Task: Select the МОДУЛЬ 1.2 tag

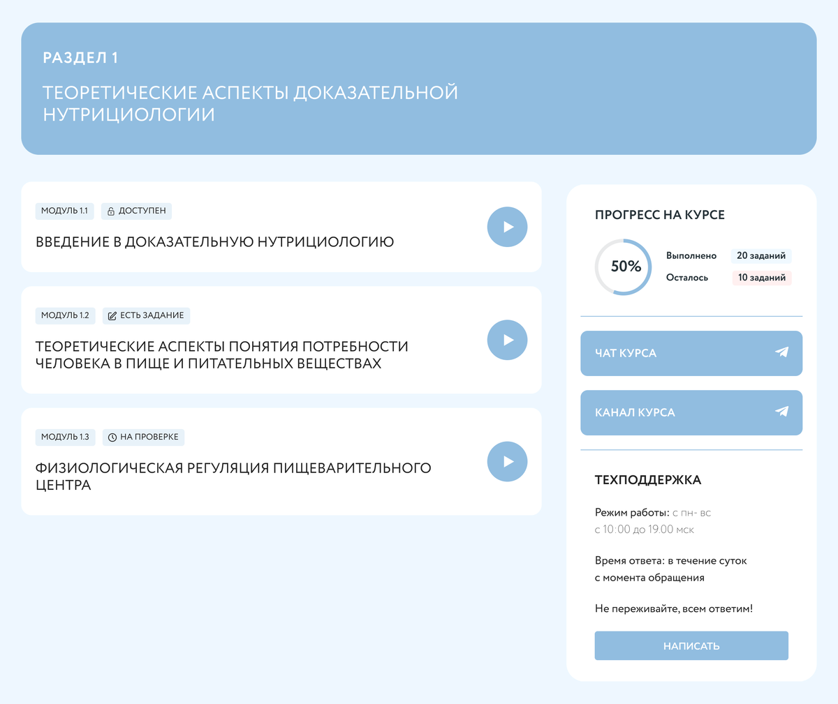Action: (65, 315)
